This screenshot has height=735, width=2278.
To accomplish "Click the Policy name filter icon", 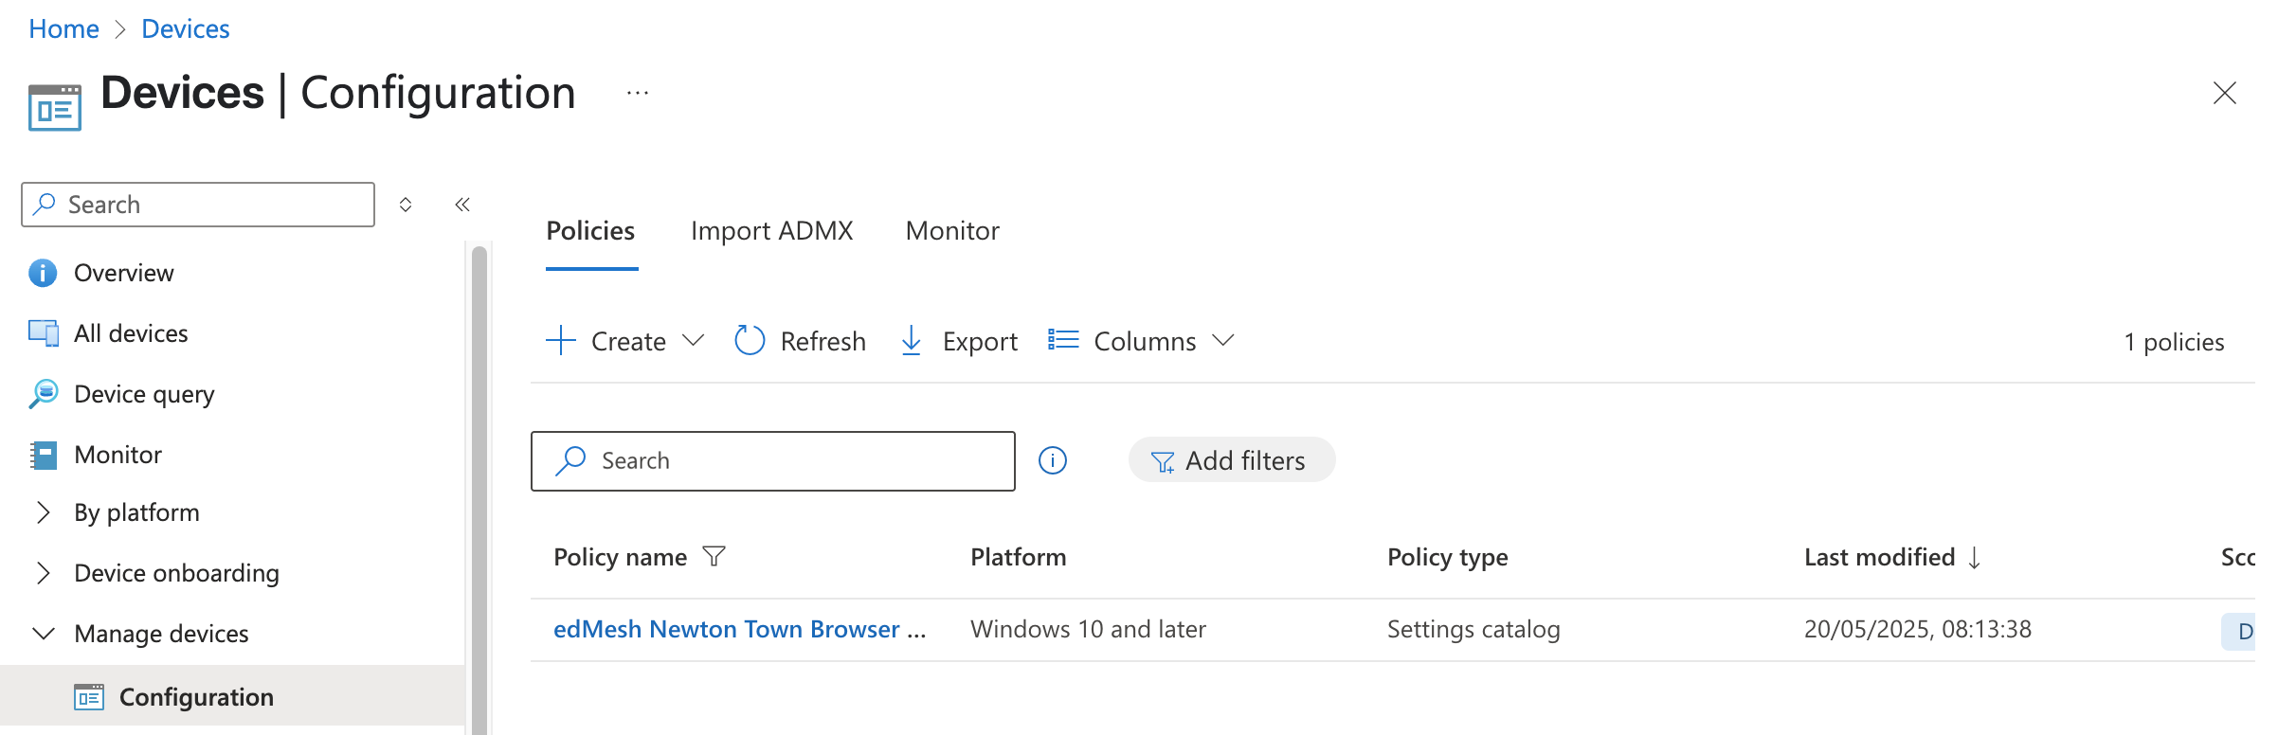I will (x=714, y=557).
